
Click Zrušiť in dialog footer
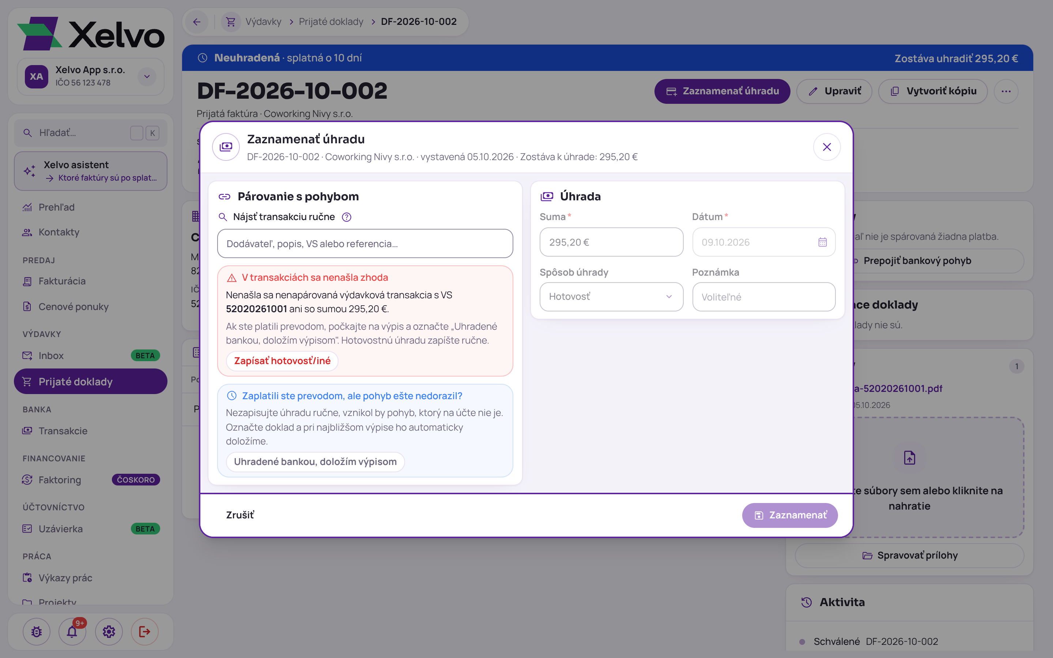click(x=240, y=515)
